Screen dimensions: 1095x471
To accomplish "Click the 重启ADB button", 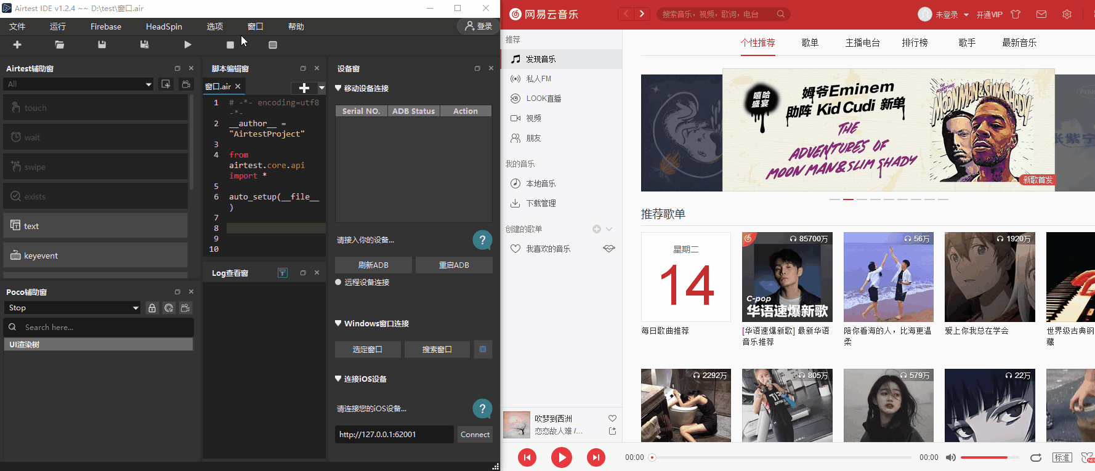I will 454,265.
